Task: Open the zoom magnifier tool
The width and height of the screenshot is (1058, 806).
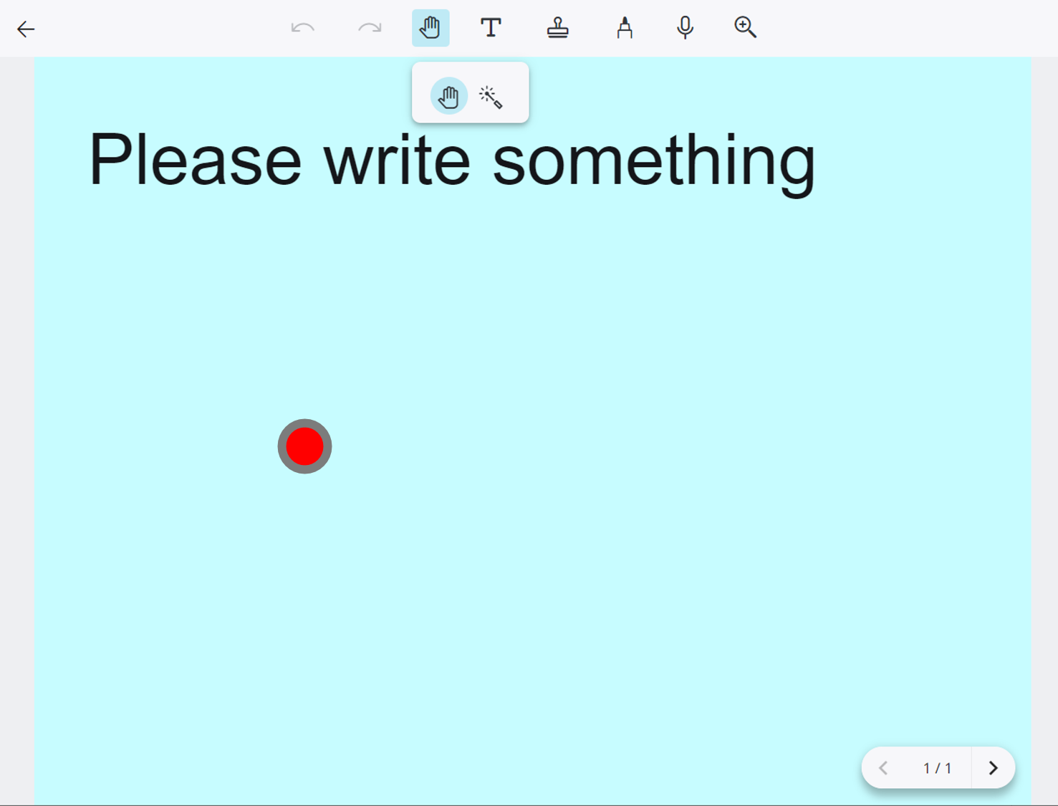Action: 745,28
